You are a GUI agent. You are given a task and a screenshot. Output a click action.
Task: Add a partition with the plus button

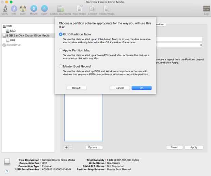66,147
